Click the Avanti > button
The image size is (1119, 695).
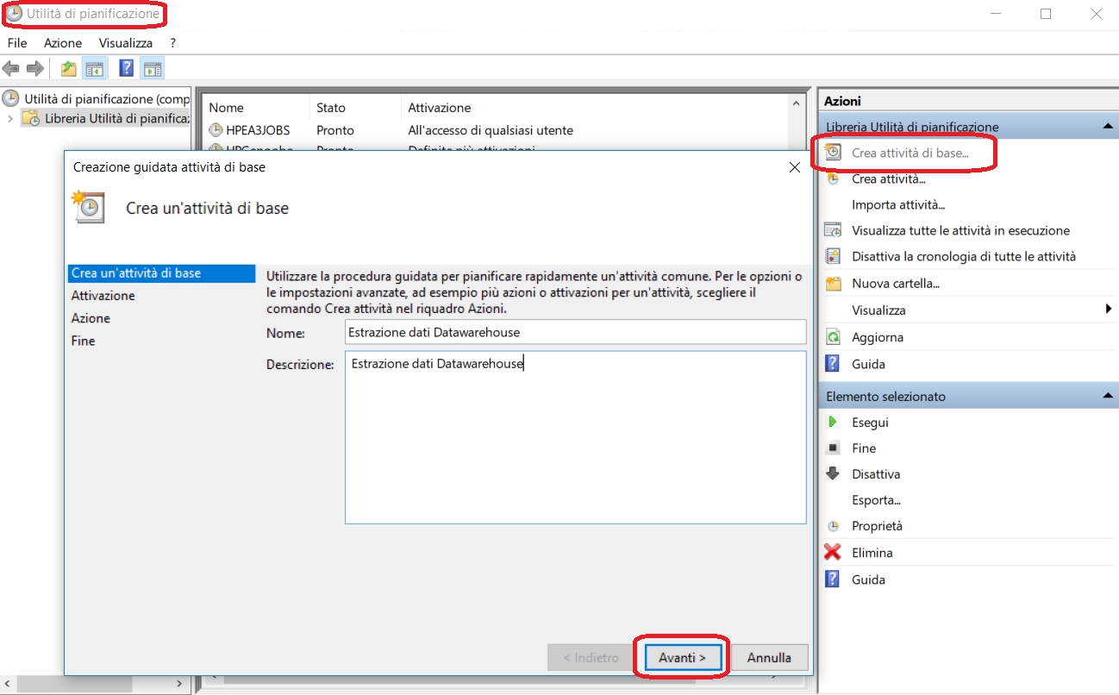tap(683, 658)
